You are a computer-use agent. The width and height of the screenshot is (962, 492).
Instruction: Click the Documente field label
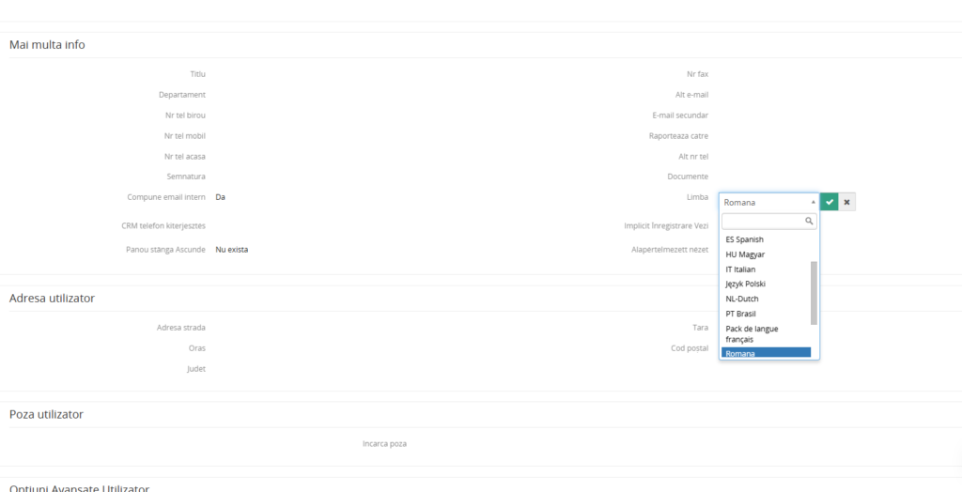[x=688, y=177]
